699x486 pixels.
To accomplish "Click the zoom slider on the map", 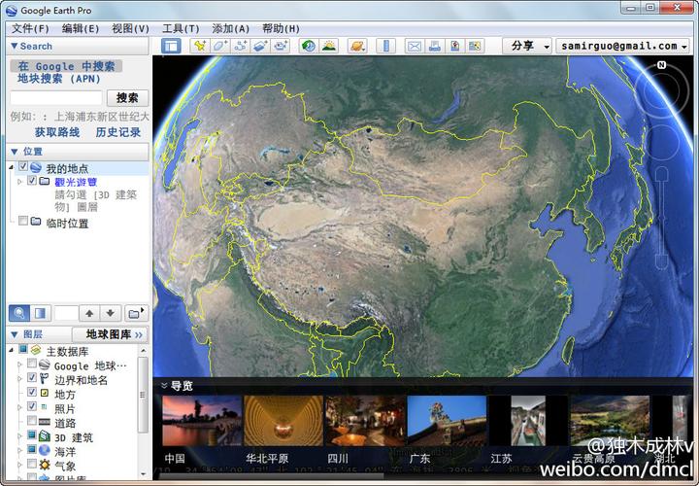I will point(662,219).
